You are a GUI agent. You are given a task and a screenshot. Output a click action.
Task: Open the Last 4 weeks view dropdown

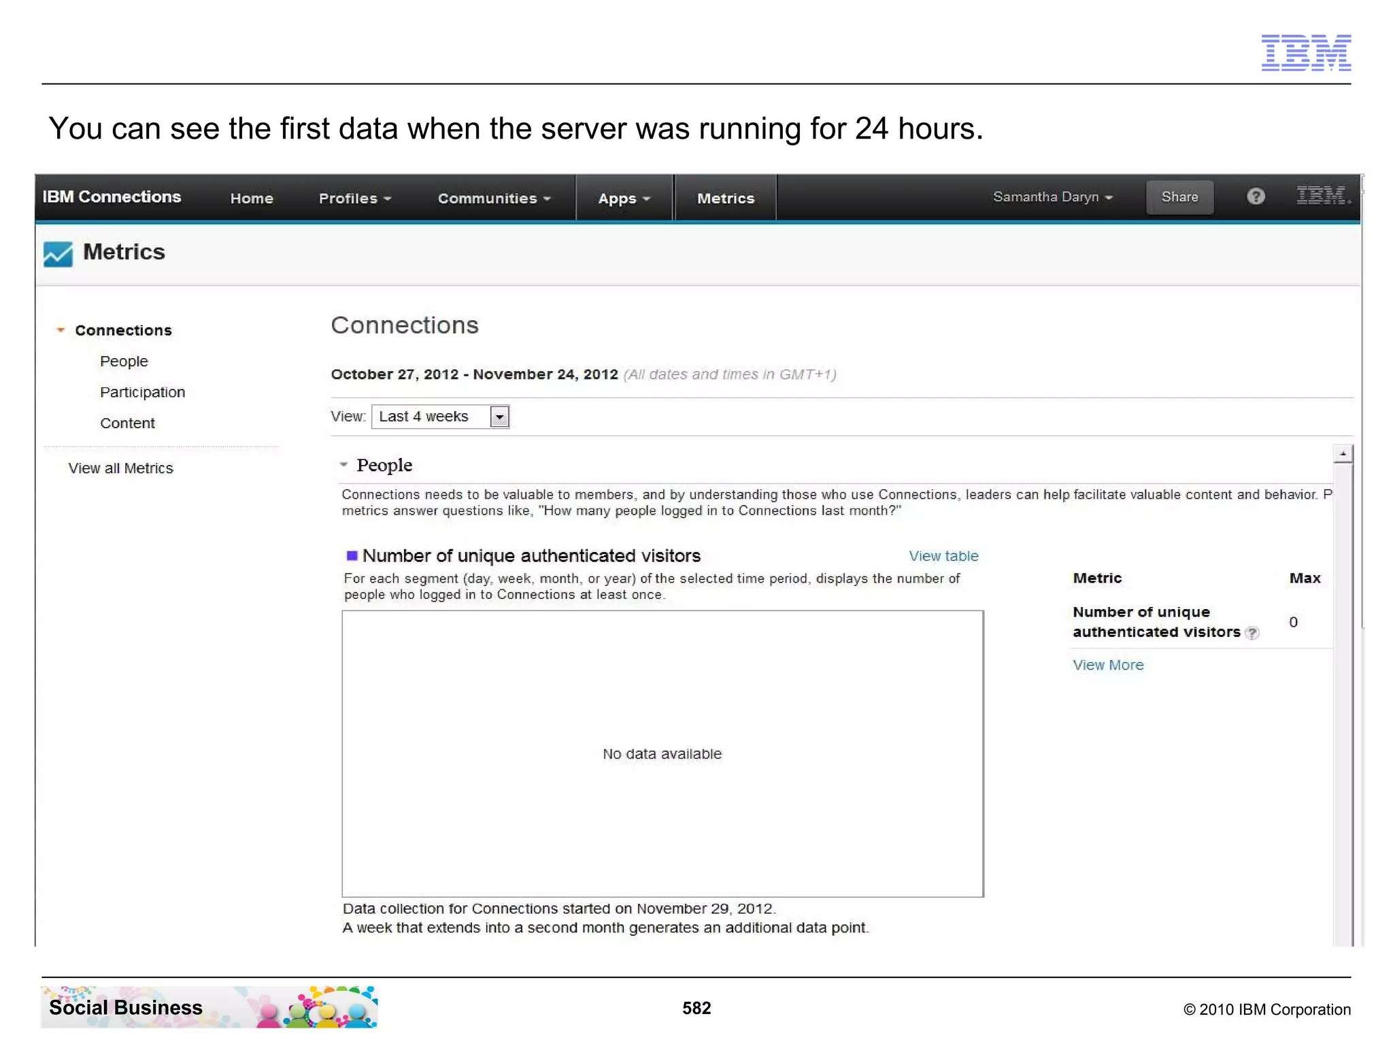pos(440,416)
